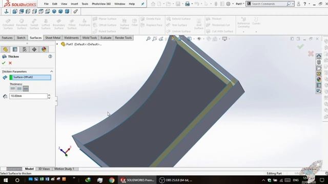328x184 pixels.
Task: Open the Windows Start button
Action: (x=6, y=180)
